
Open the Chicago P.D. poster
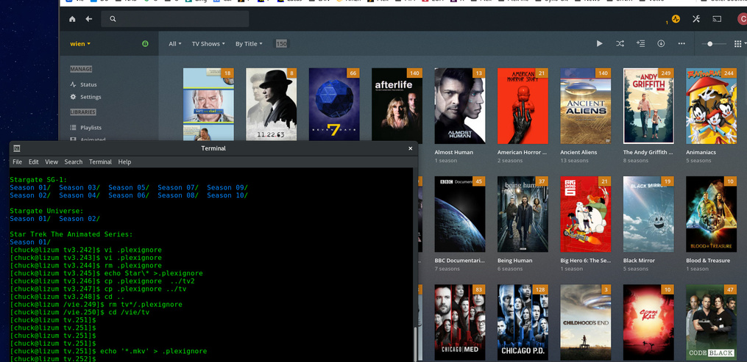(523, 322)
